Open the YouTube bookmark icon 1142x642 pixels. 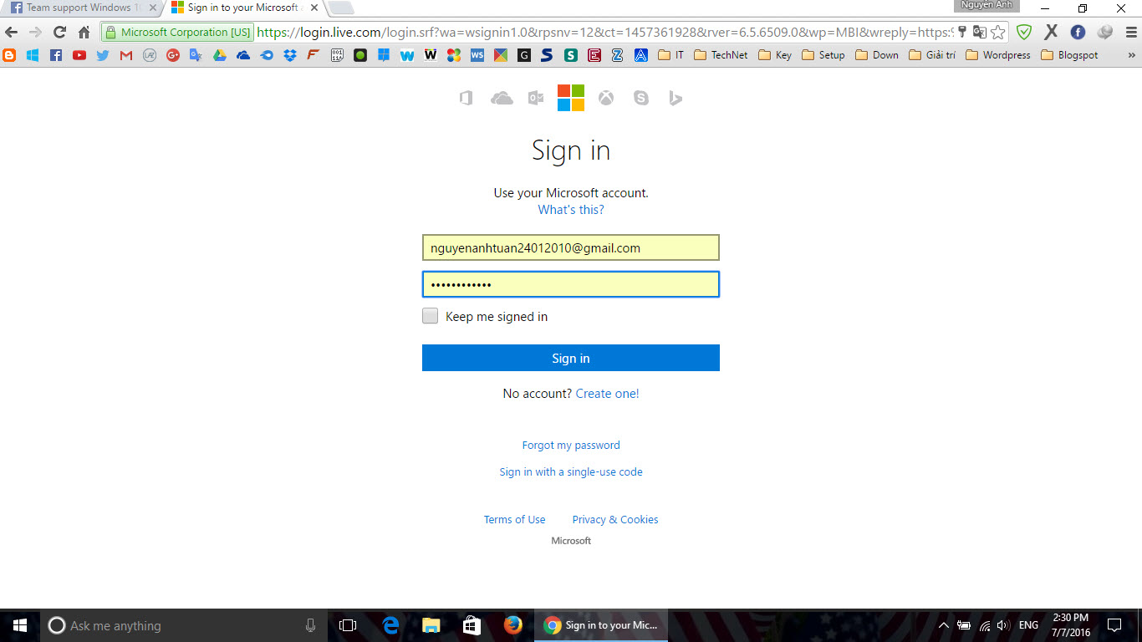pyautogui.click(x=79, y=55)
